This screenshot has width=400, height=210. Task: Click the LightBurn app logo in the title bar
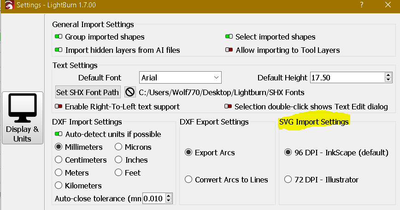coord(9,5)
